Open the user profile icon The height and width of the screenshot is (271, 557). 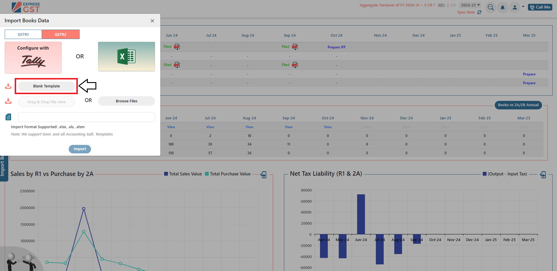(x=515, y=7)
